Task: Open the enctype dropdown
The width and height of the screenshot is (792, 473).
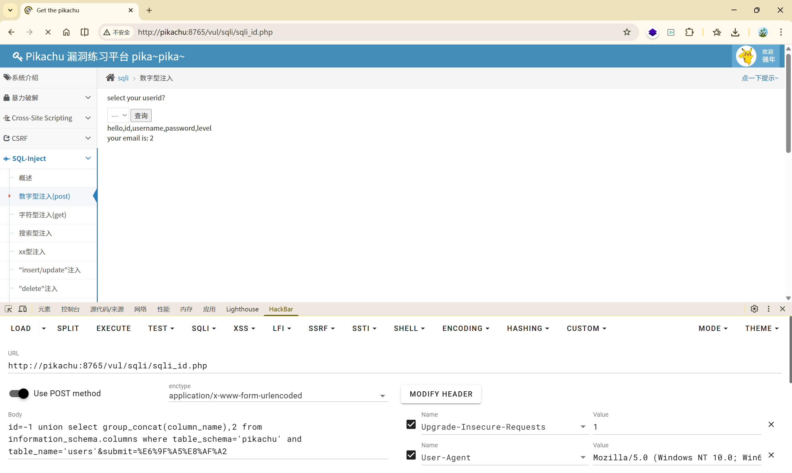Action: click(278, 396)
